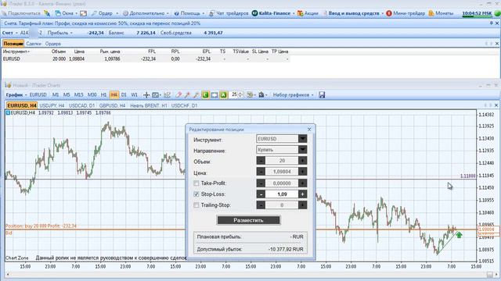Image resolution: width=501 pixels, height=281 pixels.
Task: Switch to the Ордера tab
Action: point(52,44)
